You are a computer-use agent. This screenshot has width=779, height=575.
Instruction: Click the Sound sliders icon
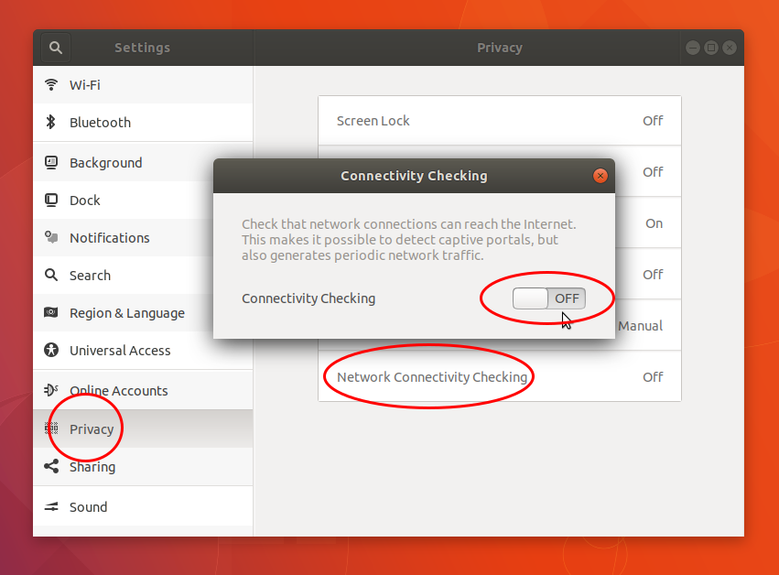pos(50,507)
